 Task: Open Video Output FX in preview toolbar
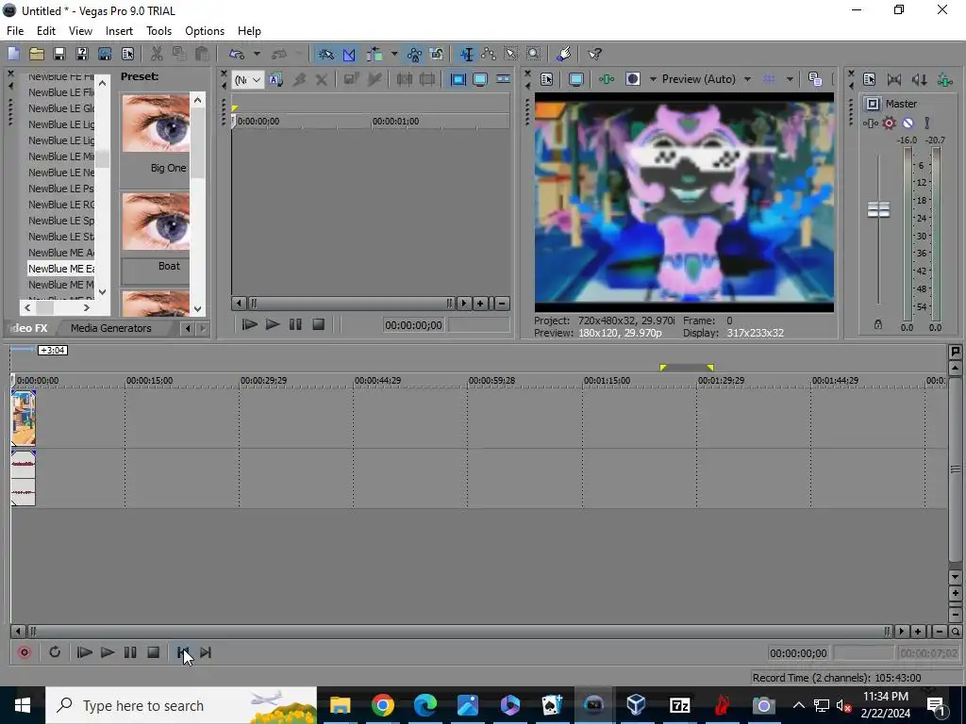[607, 79]
